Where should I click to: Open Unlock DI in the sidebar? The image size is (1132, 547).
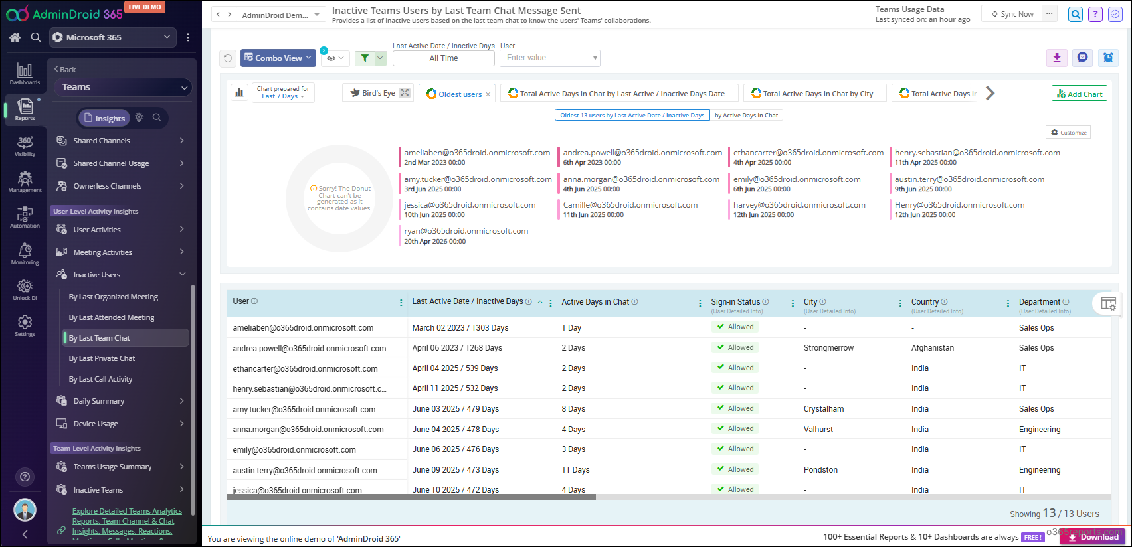click(x=25, y=289)
